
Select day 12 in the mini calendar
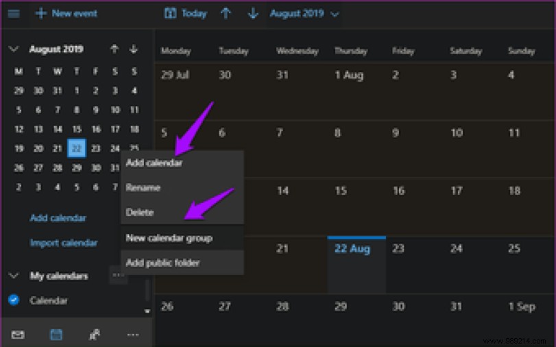pyautogui.click(x=19, y=129)
